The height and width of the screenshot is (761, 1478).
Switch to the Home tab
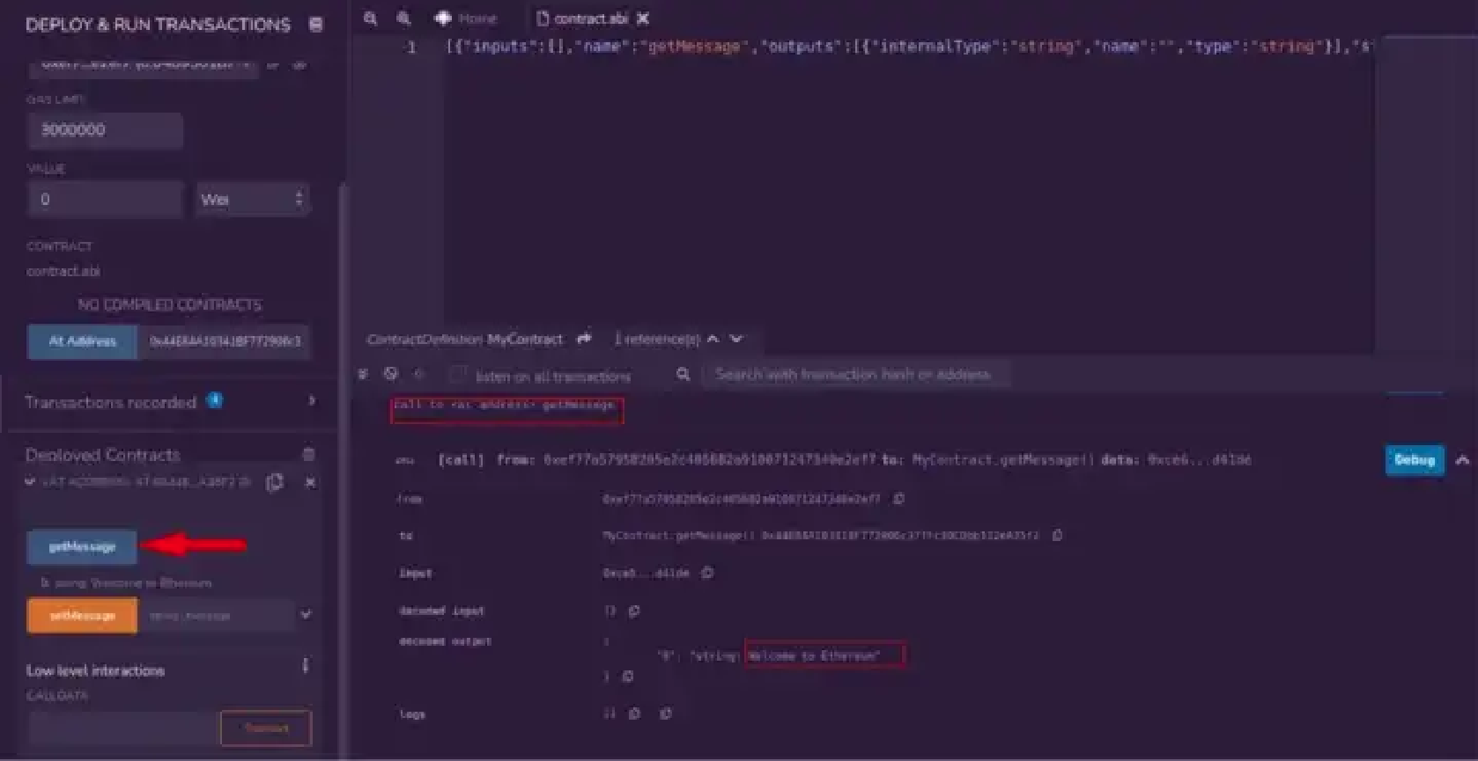pyautogui.click(x=467, y=18)
